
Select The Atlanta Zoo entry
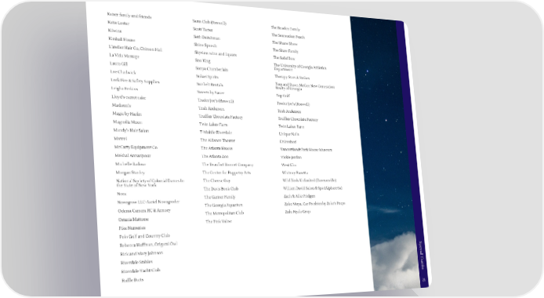click(x=215, y=157)
